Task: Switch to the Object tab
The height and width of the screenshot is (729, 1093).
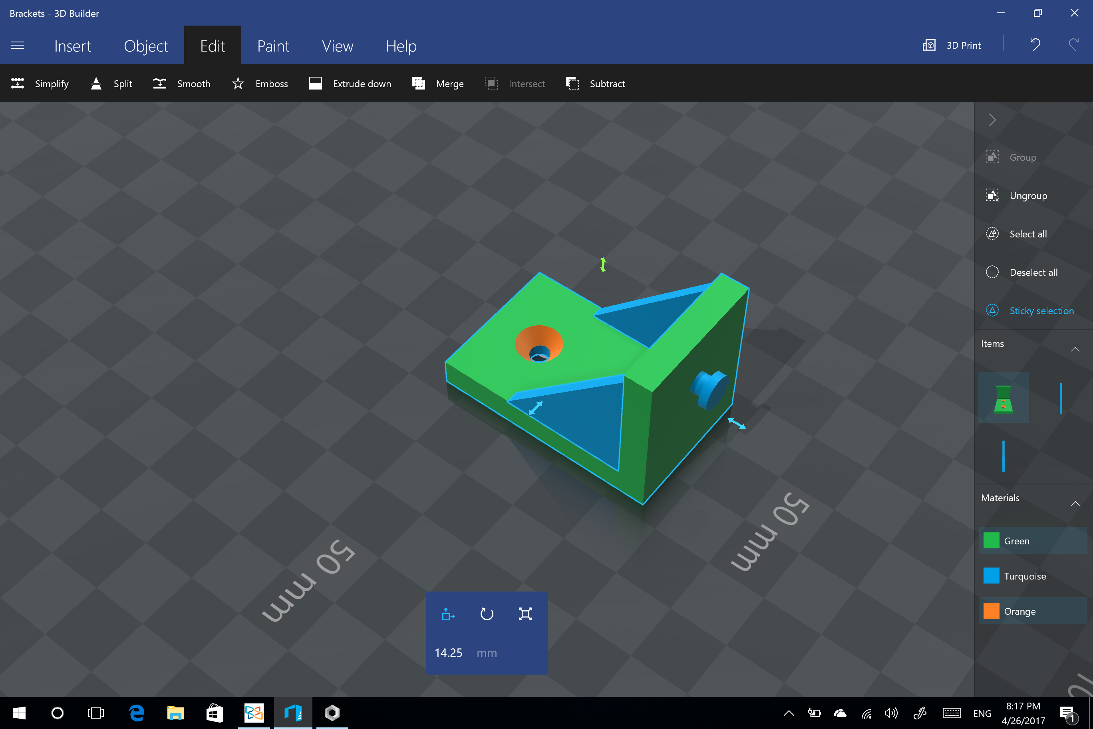Action: [x=145, y=46]
